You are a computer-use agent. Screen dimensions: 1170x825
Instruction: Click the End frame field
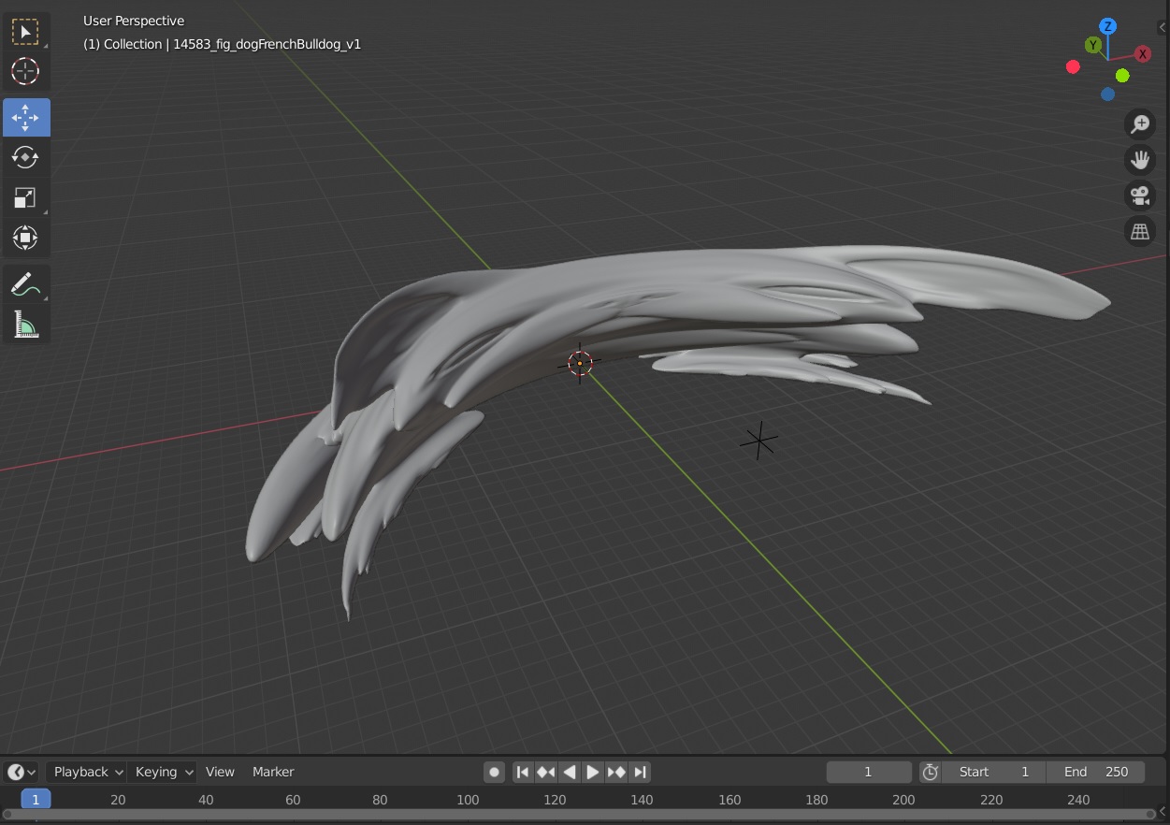point(1096,772)
